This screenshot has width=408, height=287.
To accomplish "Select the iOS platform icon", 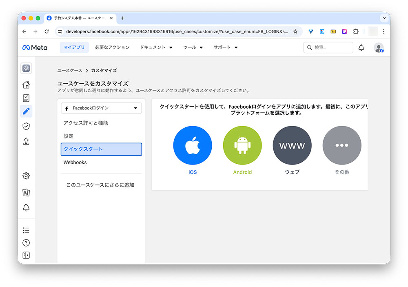I will (x=193, y=145).
